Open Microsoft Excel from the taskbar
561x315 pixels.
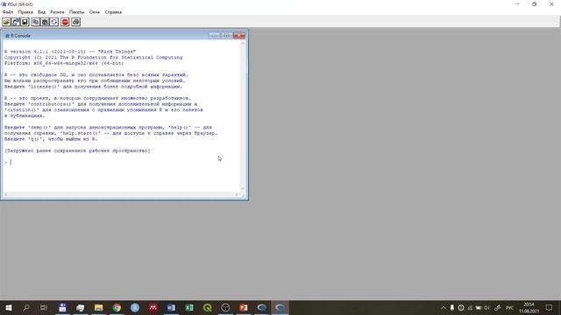[x=189, y=307]
